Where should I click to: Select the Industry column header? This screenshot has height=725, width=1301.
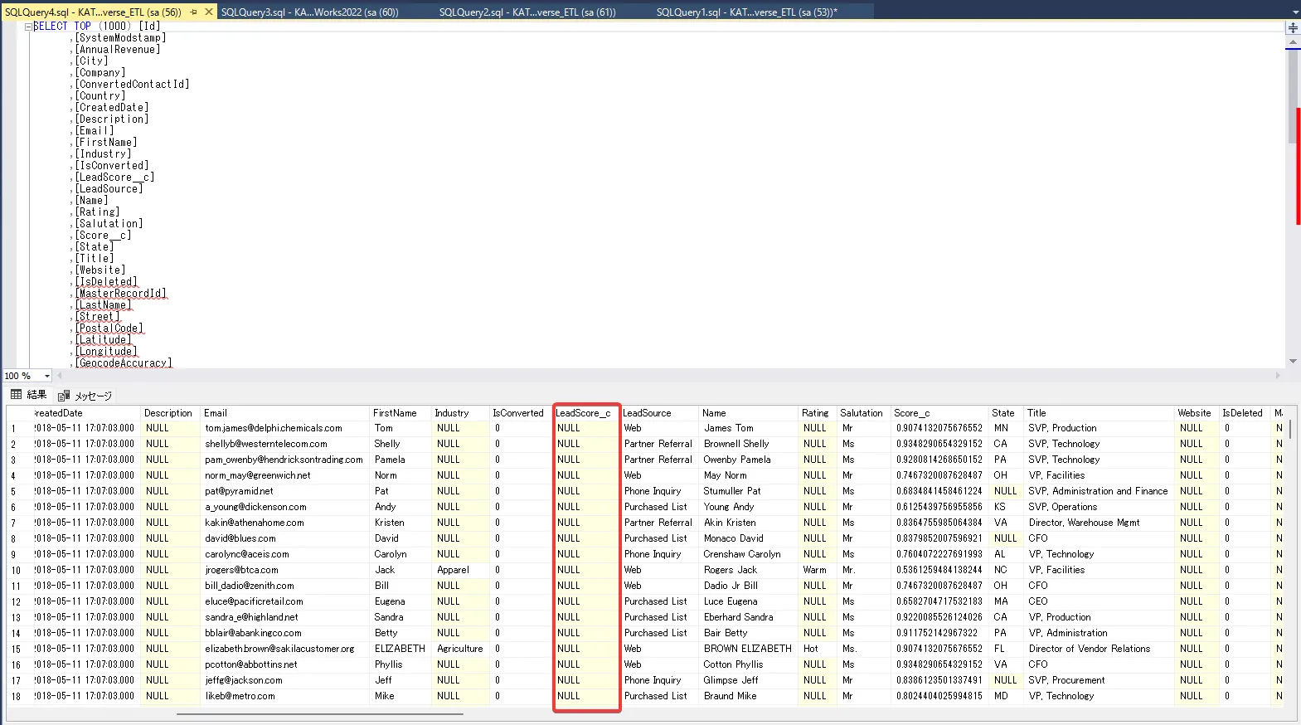point(460,413)
